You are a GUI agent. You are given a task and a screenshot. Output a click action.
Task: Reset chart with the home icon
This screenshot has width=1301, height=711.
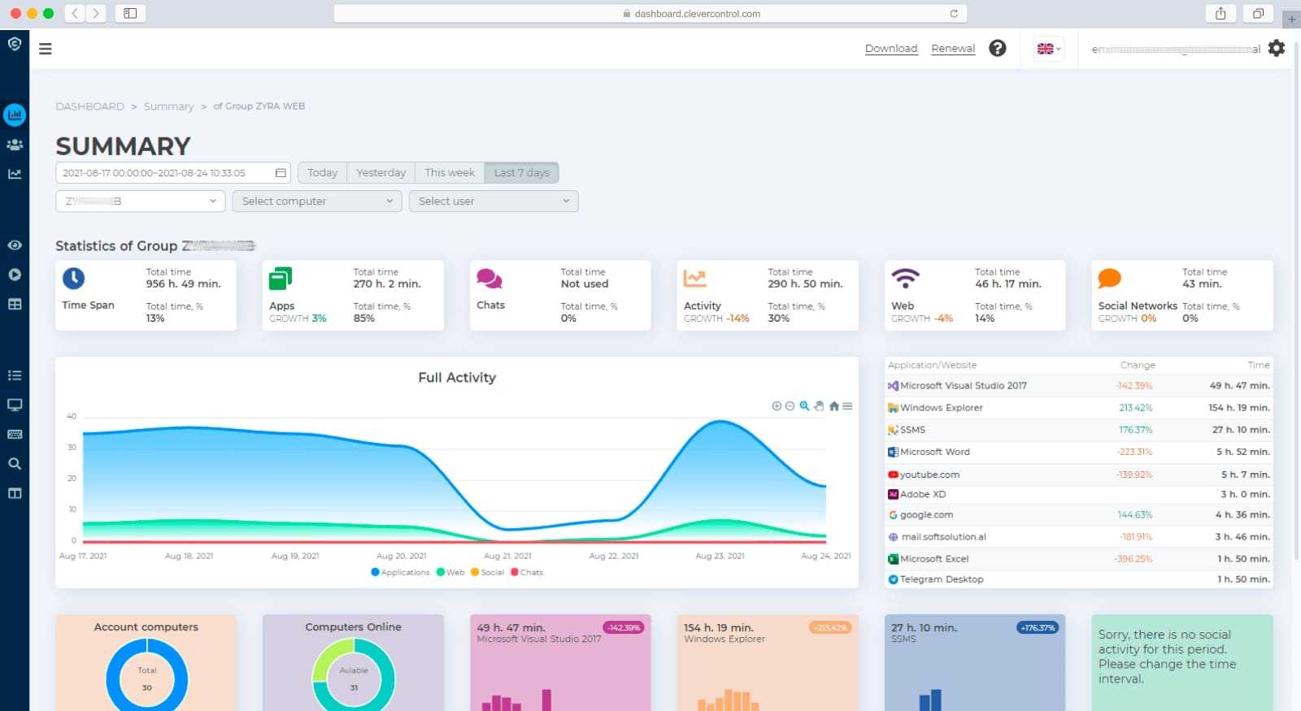pyautogui.click(x=833, y=406)
